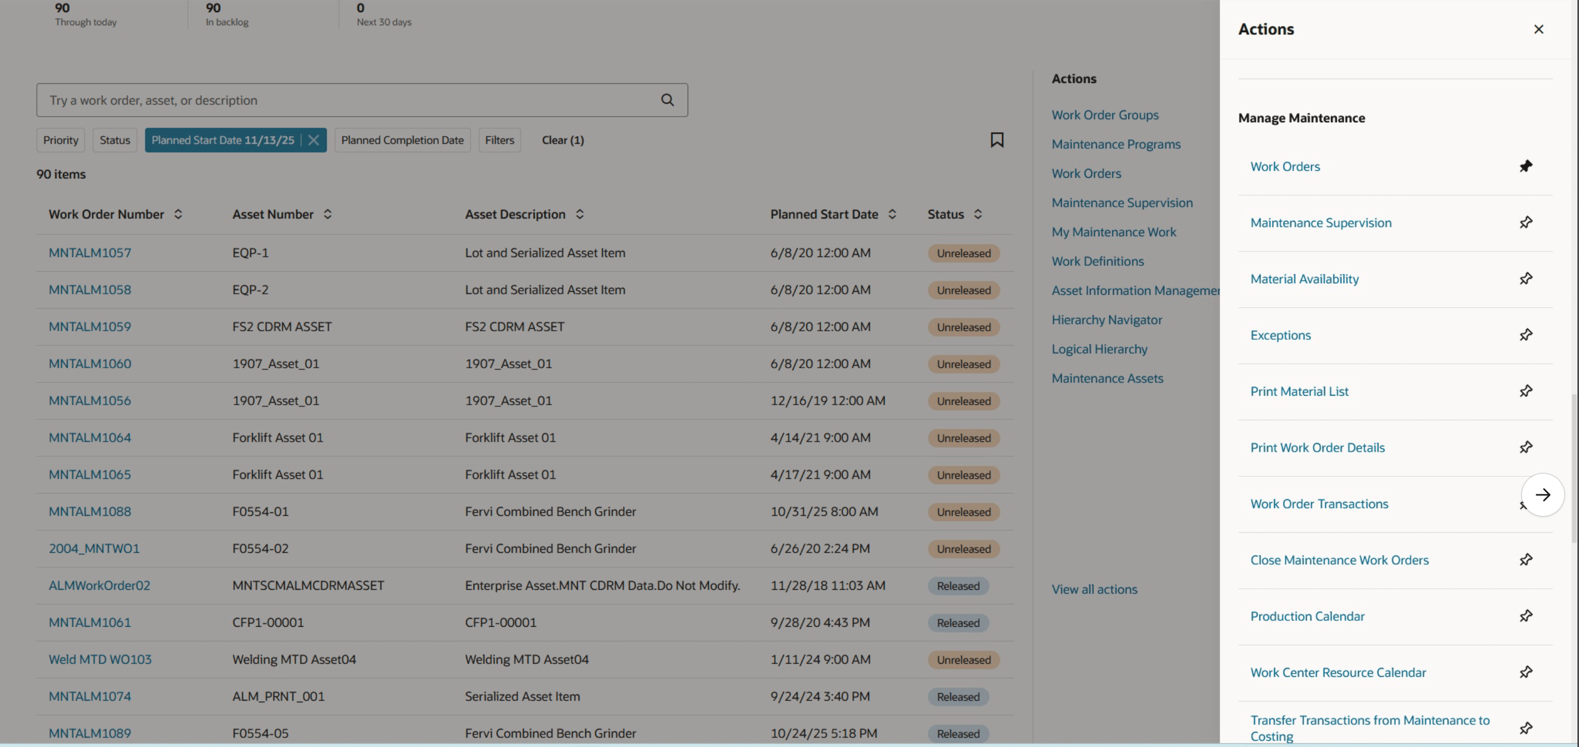Open the Status filter dropdown
Screen dimensions: 1579x747
pos(114,140)
